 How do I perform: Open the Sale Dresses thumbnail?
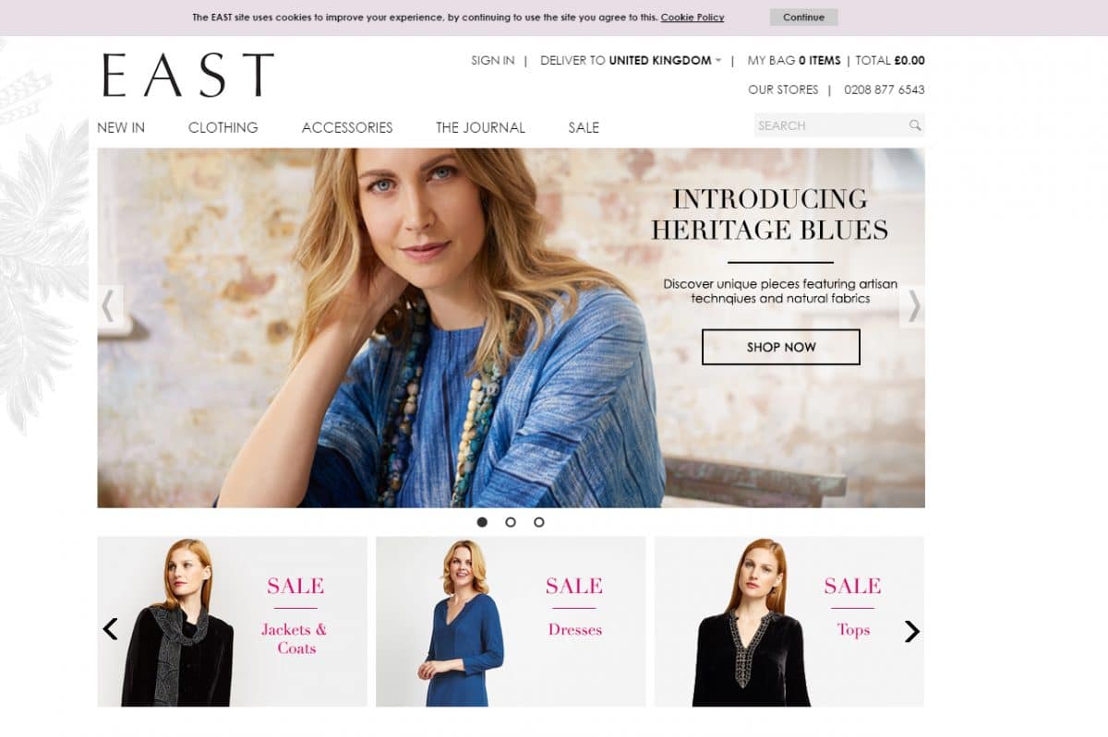(x=511, y=622)
